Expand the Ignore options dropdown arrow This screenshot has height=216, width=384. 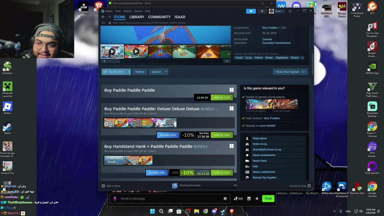pos(166,72)
